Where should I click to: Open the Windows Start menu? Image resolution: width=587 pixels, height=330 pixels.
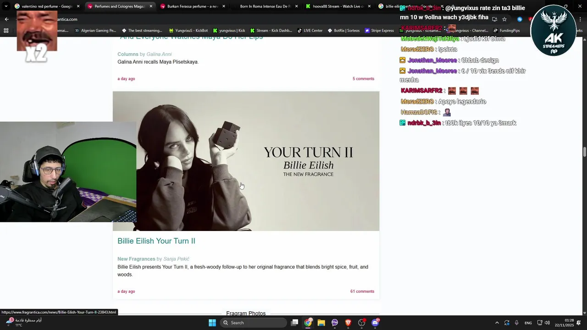point(212,323)
